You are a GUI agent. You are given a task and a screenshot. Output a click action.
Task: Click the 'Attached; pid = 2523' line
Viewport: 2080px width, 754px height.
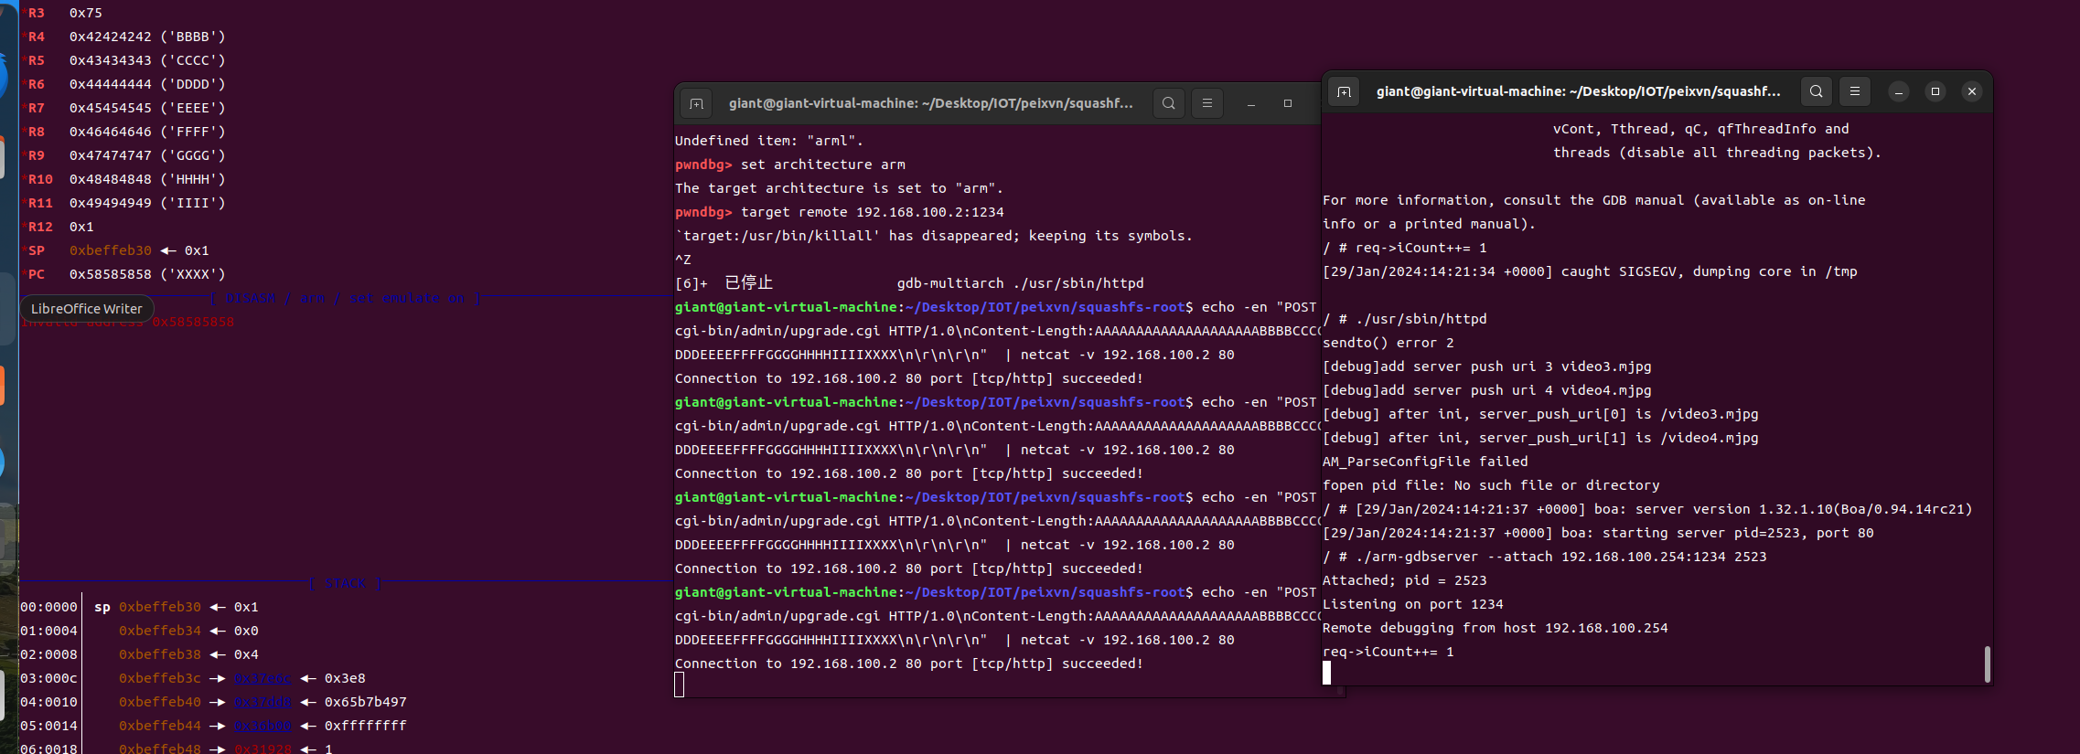(1405, 580)
